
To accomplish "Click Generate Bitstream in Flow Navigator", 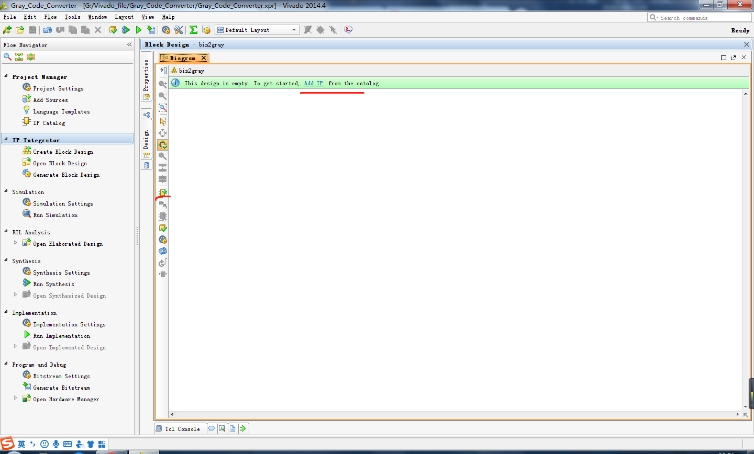I will click(x=61, y=388).
